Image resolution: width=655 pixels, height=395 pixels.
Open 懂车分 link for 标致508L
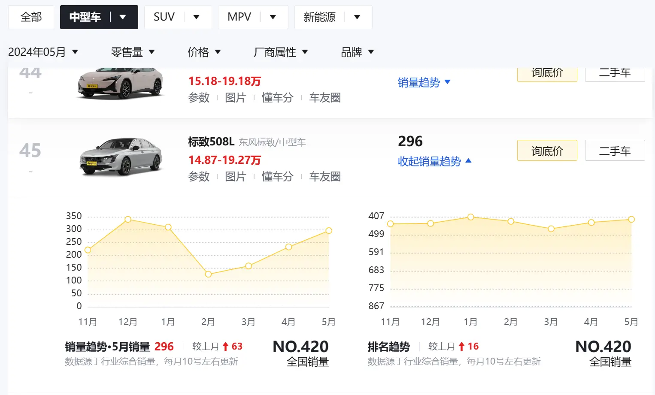[x=277, y=177]
